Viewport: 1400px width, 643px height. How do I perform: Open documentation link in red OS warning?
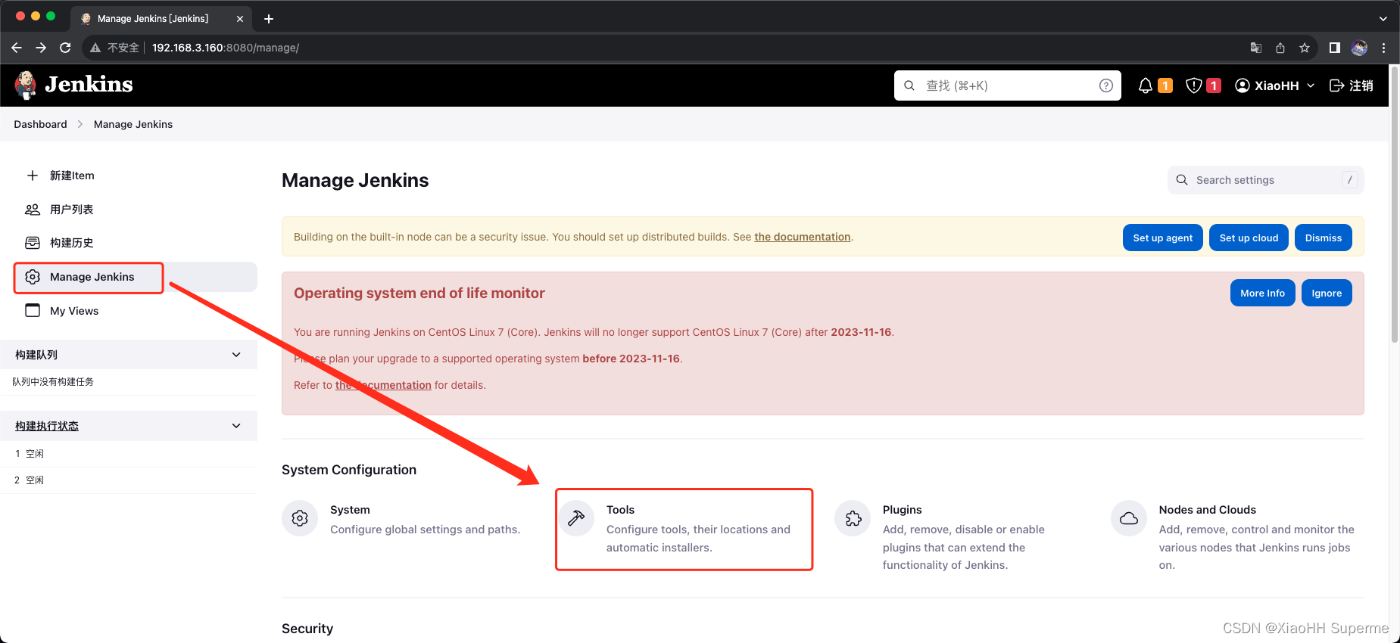pos(383,385)
